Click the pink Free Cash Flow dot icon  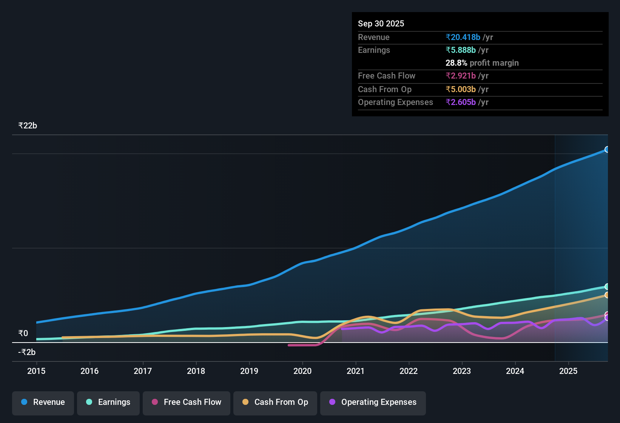[x=154, y=402]
